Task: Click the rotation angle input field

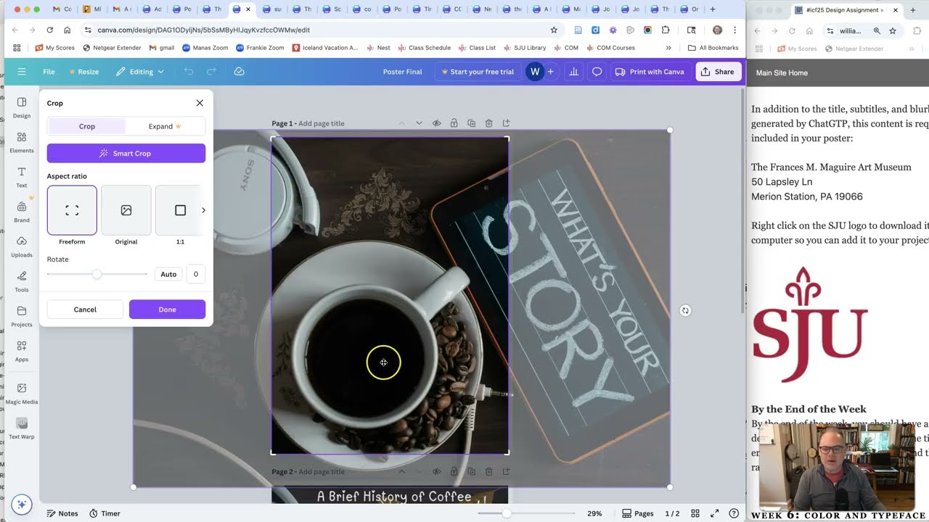Action: point(195,274)
